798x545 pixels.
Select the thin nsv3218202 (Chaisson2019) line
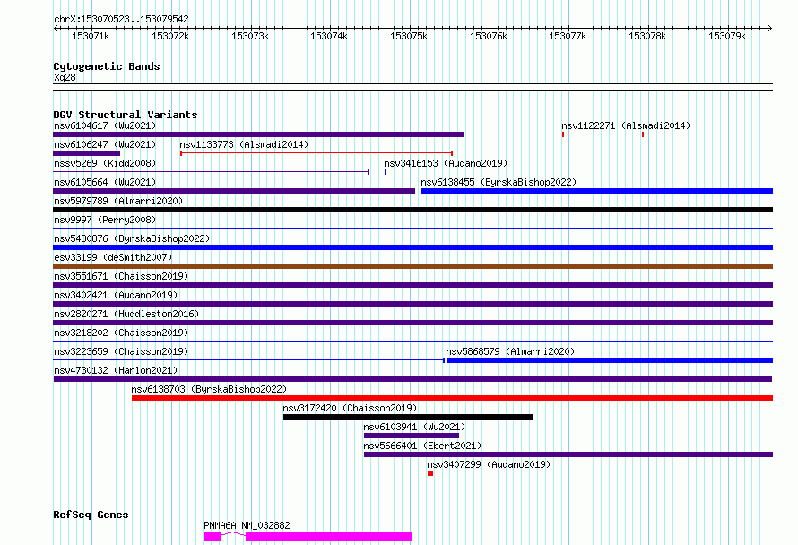412,341
